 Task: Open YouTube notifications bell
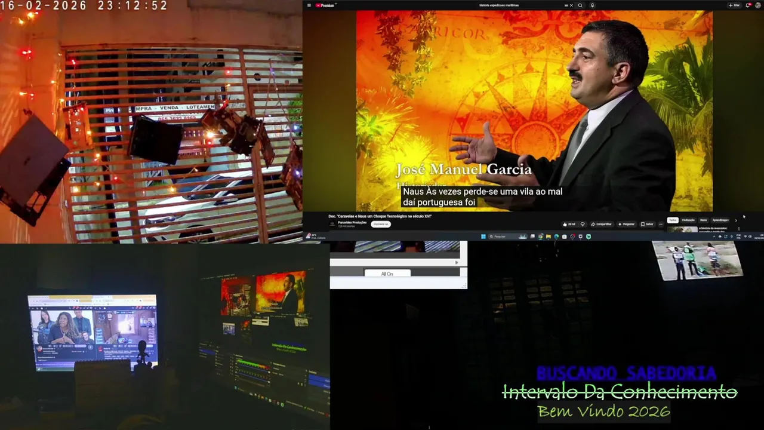pyautogui.click(x=748, y=5)
